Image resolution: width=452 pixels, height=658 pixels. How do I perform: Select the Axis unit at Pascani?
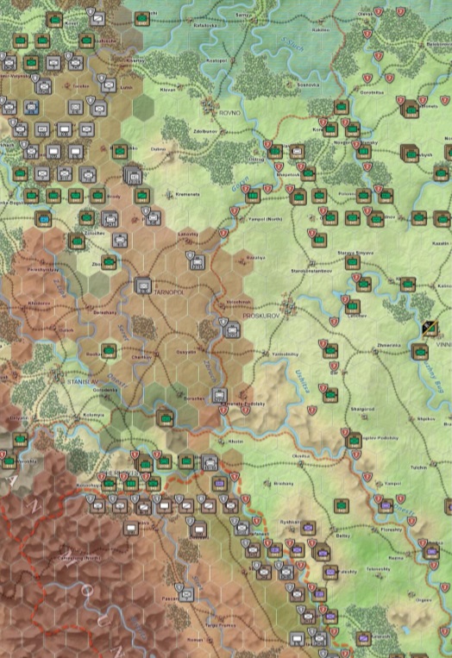pos(186,594)
